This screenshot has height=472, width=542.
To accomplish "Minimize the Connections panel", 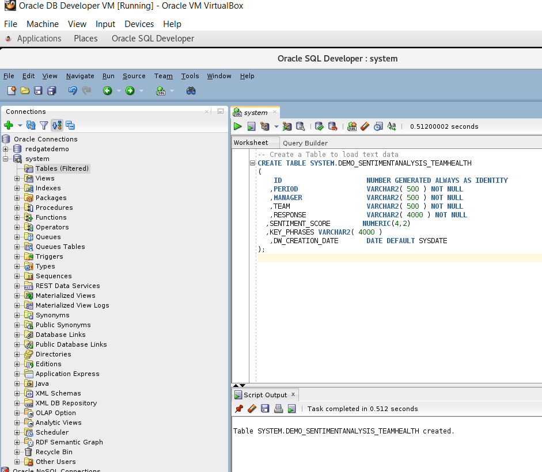I will (x=221, y=112).
